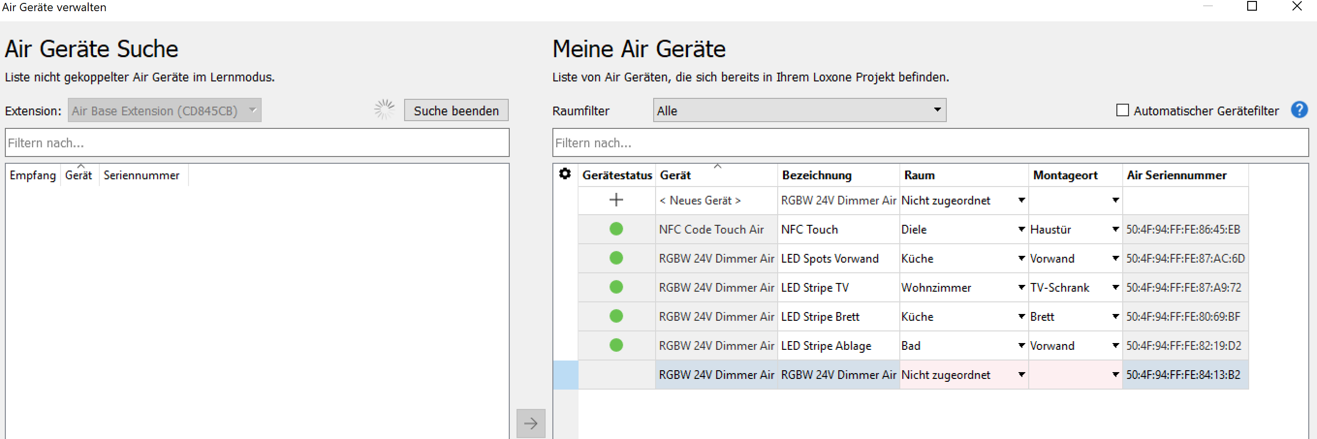1317x439 pixels.
Task: Click green status dot for LED Stripe TV
Action: point(616,287)
